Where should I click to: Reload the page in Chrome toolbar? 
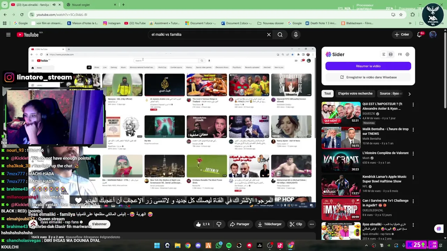point(22,15)
